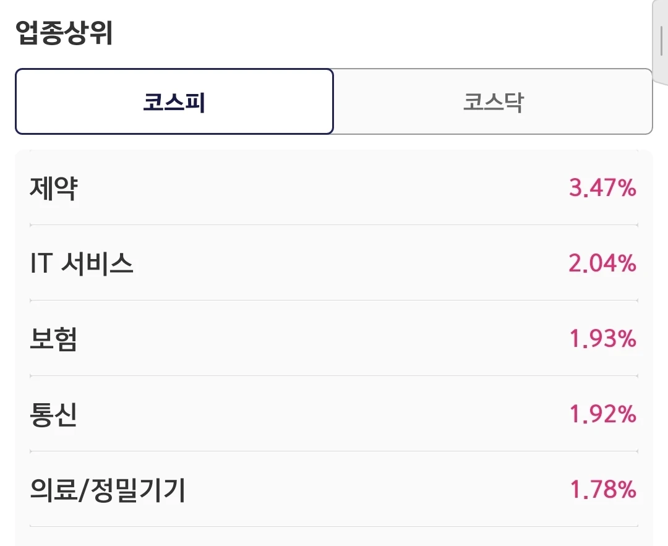Switch to the 코스피 tab
Screen dimensions: 668x546
tap(174, 101)
